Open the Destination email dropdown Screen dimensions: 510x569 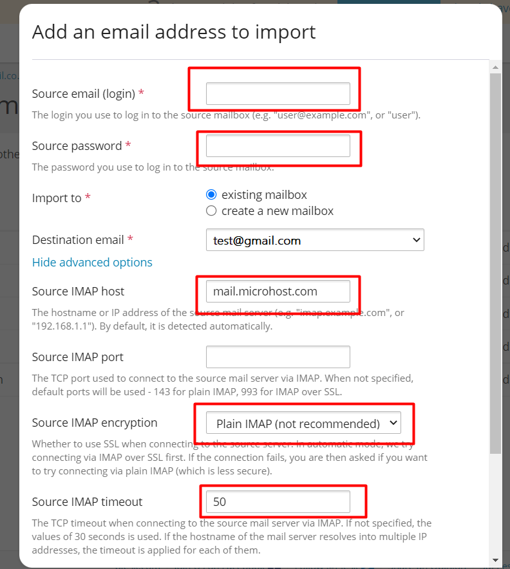(315, 240)
